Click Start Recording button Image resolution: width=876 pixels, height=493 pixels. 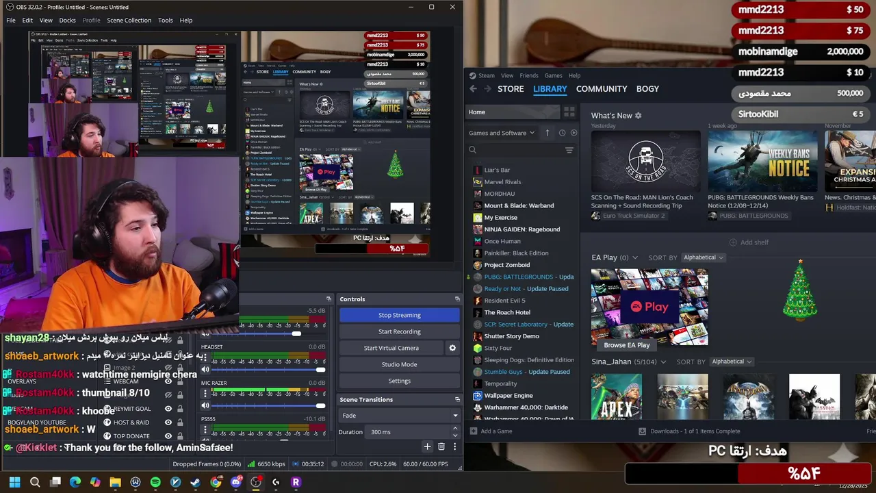(x=400, y=331)
